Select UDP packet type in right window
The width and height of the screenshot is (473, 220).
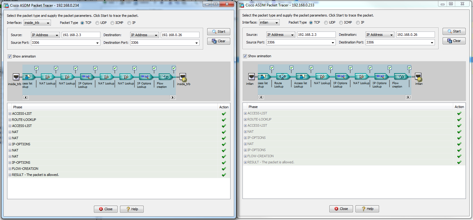(x=326, y=22)
